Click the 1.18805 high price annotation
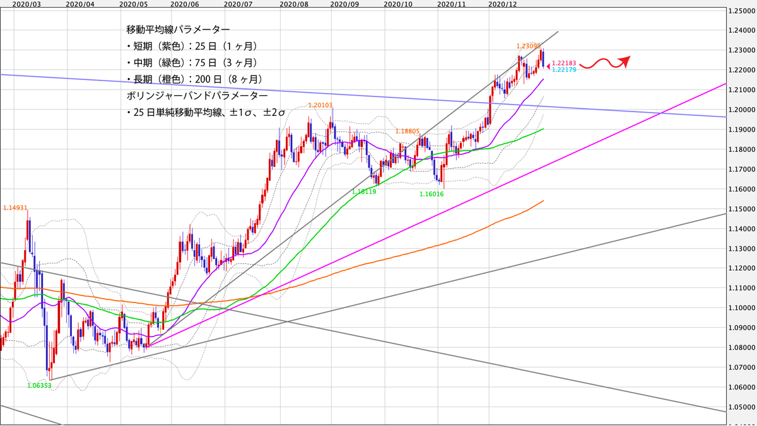The image size is (757, 426). click(408, 131)
